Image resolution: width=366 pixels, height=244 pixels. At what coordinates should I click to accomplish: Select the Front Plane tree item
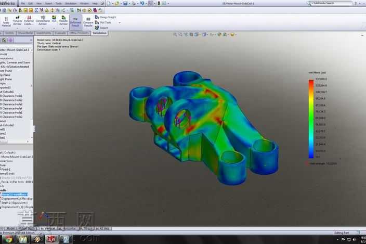(x=6, y=71)
